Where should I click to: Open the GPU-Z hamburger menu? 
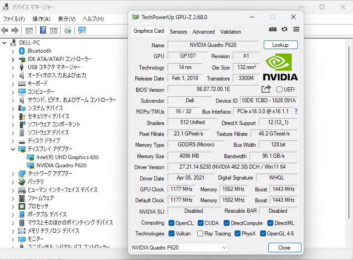(296, 29)
